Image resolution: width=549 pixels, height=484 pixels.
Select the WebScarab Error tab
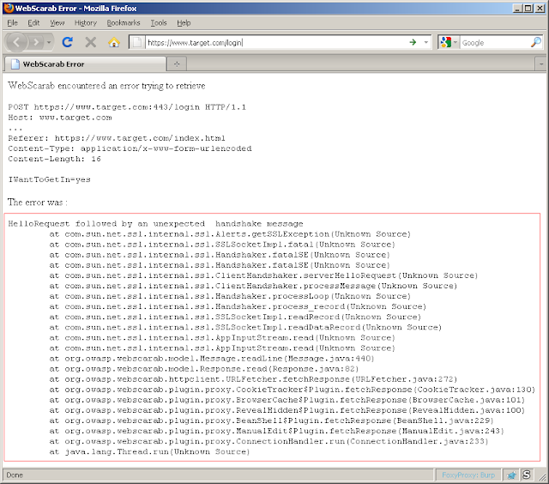85,64
